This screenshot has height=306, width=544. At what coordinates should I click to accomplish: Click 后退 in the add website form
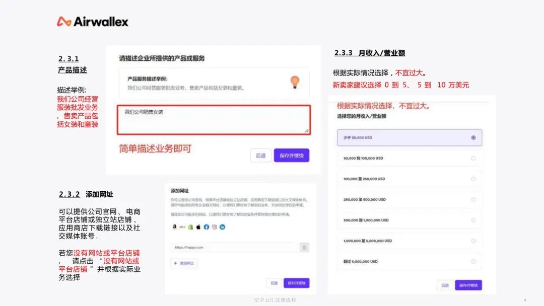tap(274, 283)
